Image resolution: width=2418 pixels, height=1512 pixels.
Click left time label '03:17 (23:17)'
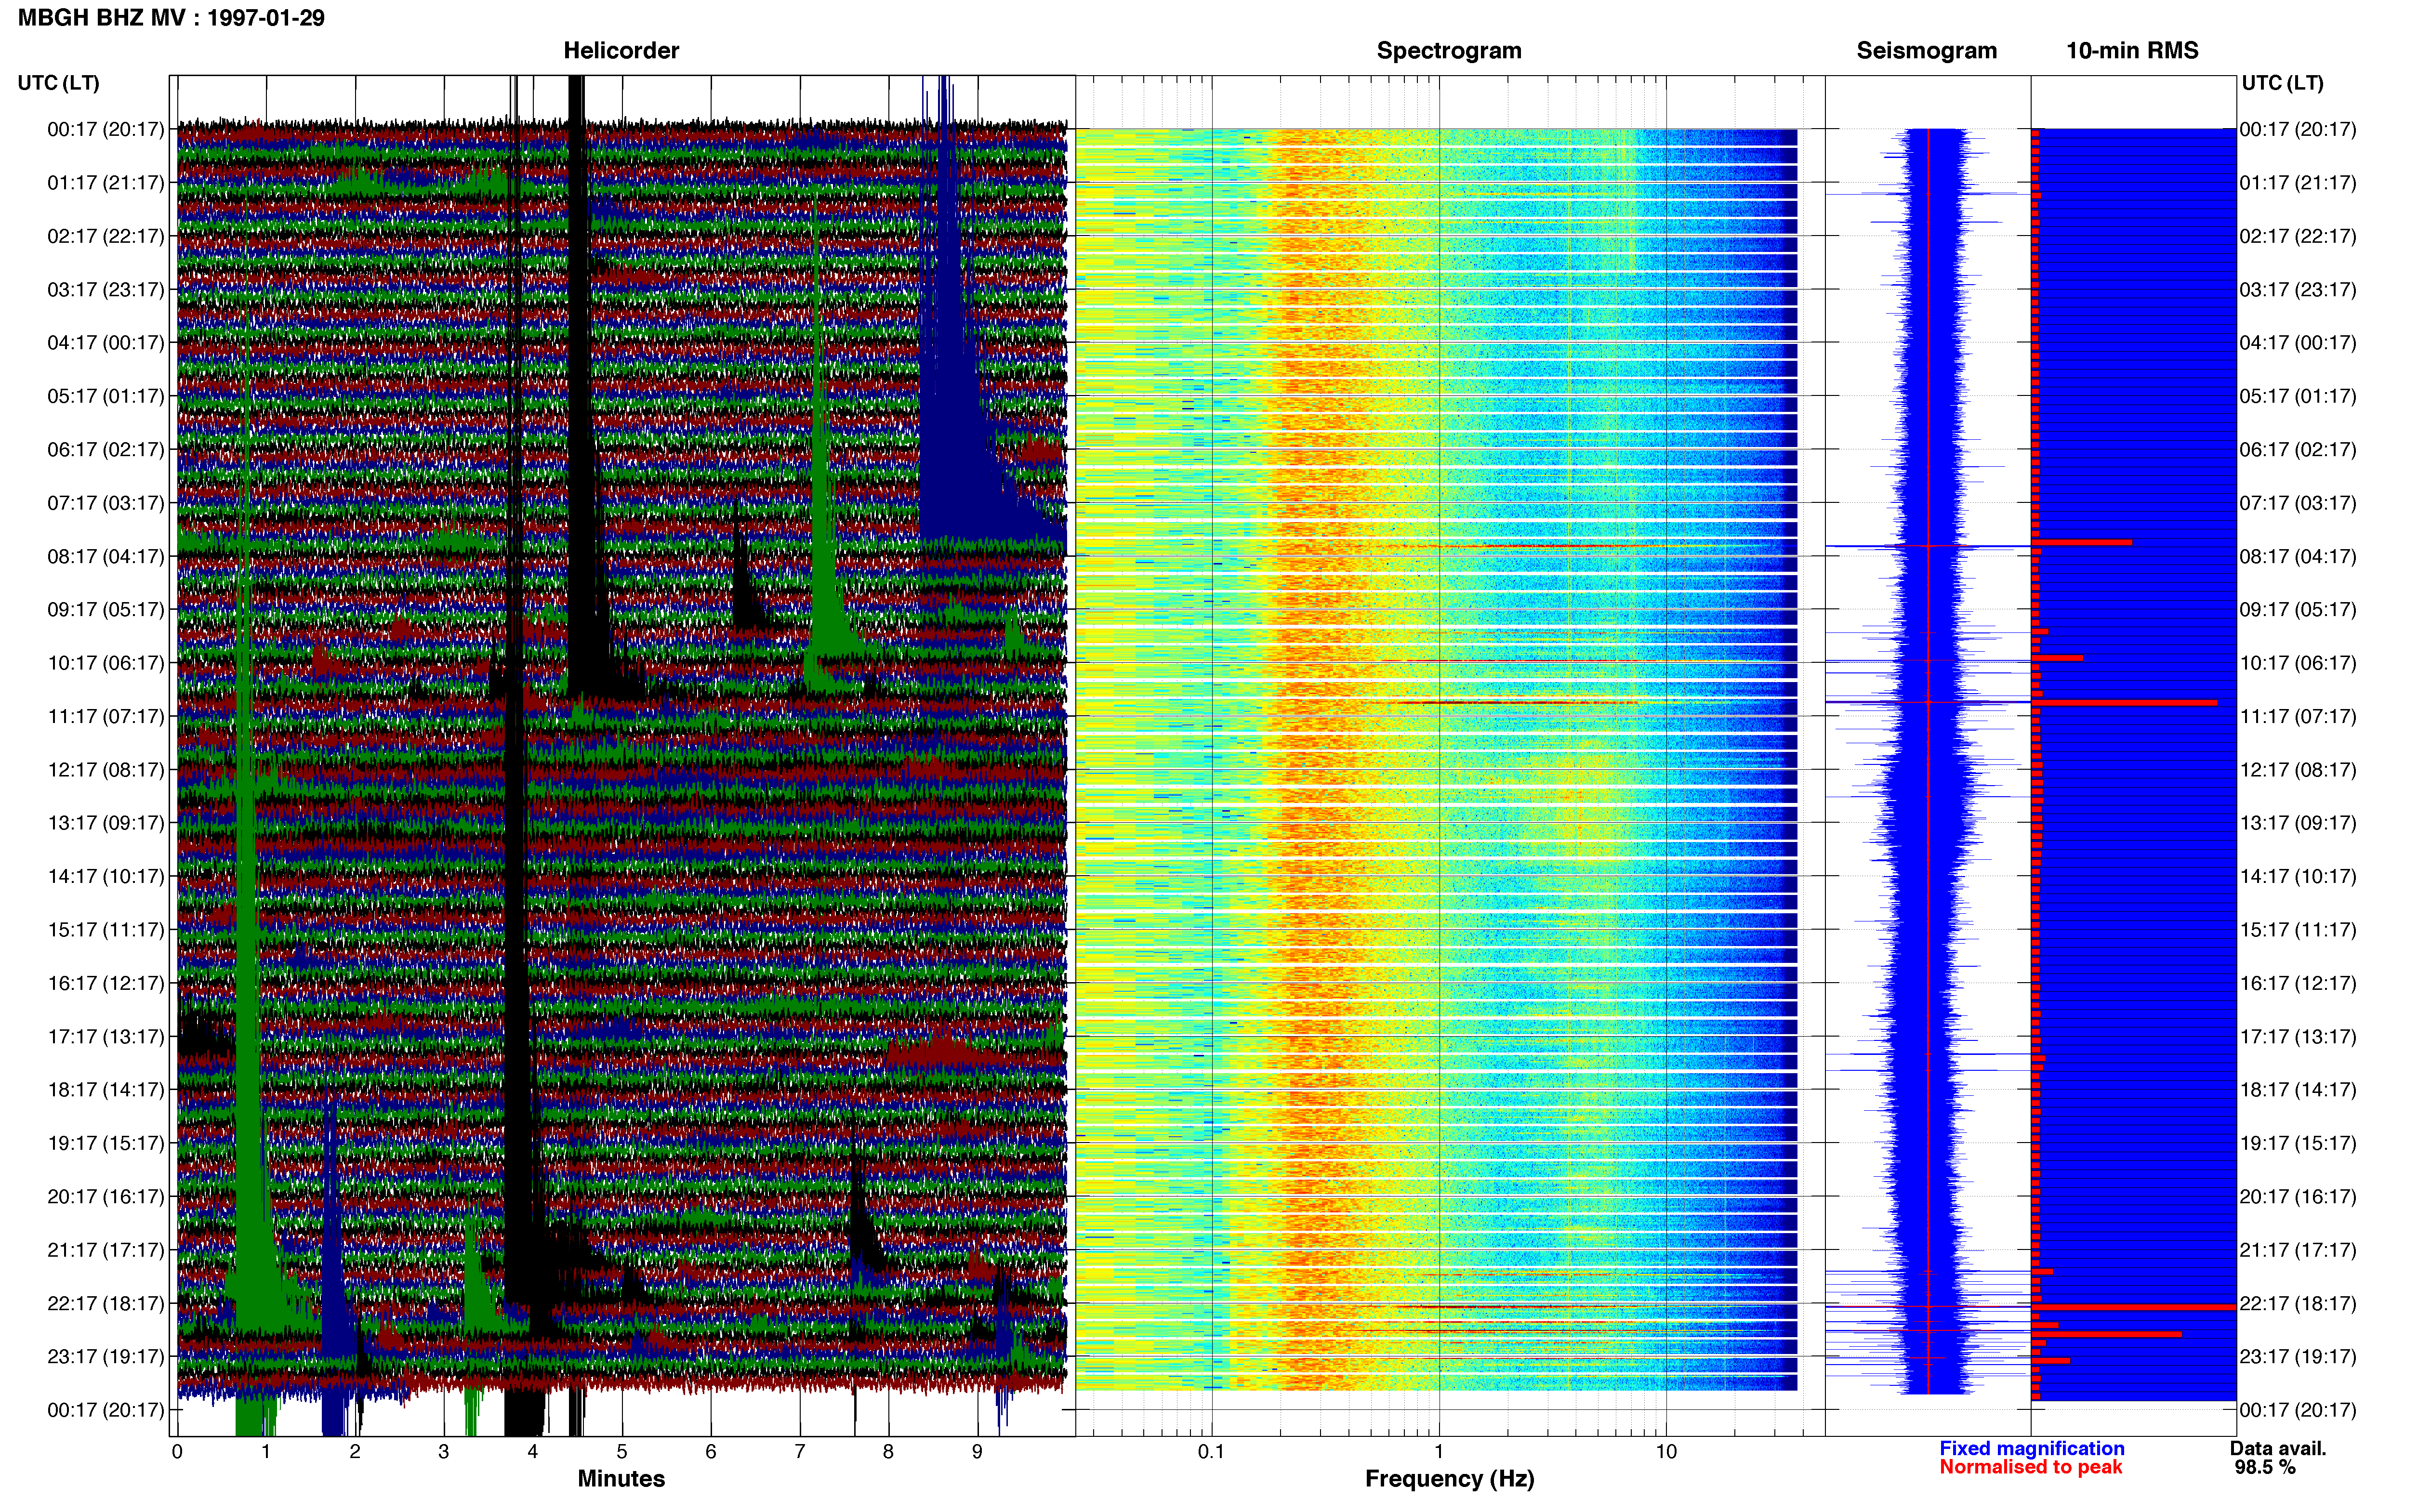(x=106, y=290)
